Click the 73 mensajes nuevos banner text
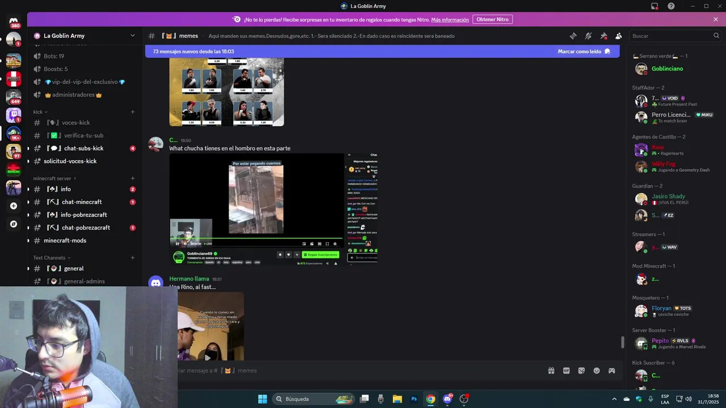Screen dimensions: 726x408 click(x=193, y=51)
